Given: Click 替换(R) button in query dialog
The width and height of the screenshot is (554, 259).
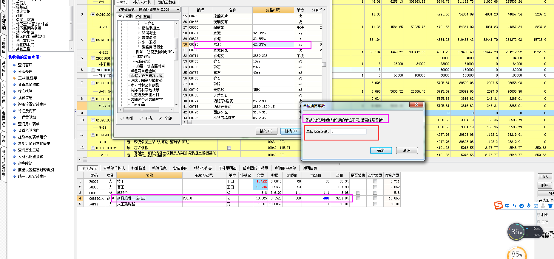Looking at the screenshot, I should (291, 131).
